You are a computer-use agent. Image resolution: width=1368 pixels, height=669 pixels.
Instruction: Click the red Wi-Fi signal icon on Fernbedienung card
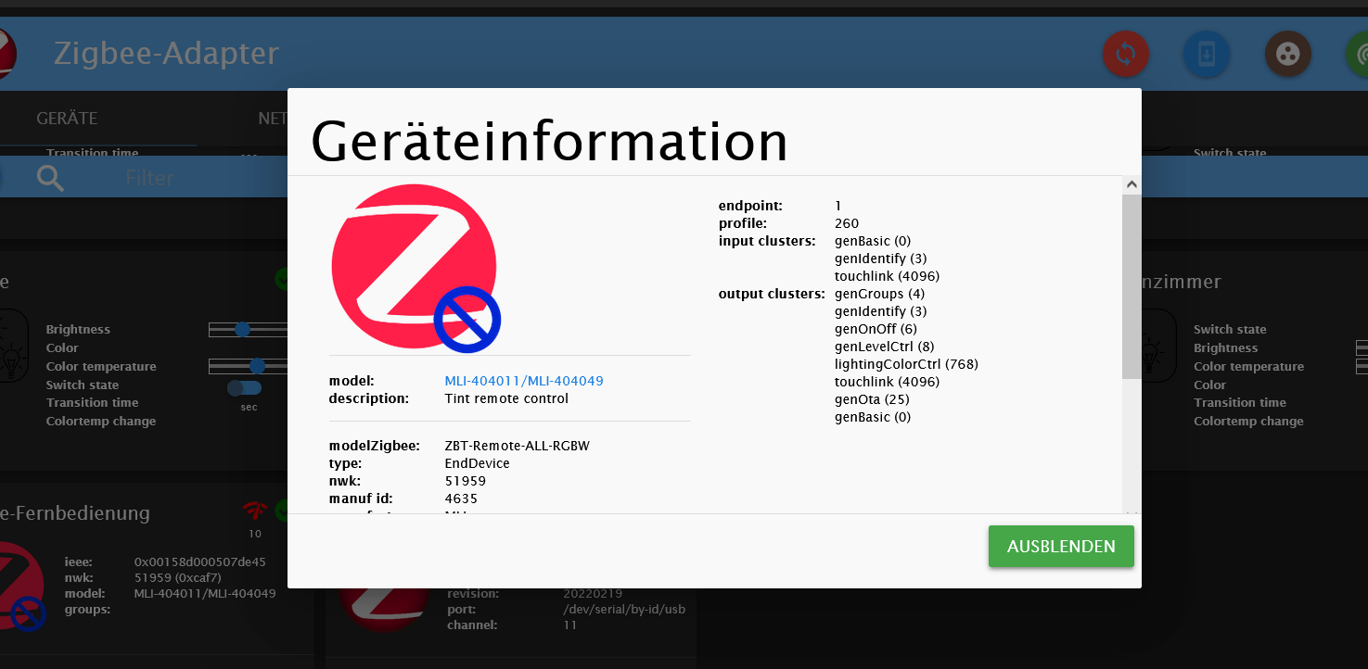pyautogui.click(x=254, y=511)
